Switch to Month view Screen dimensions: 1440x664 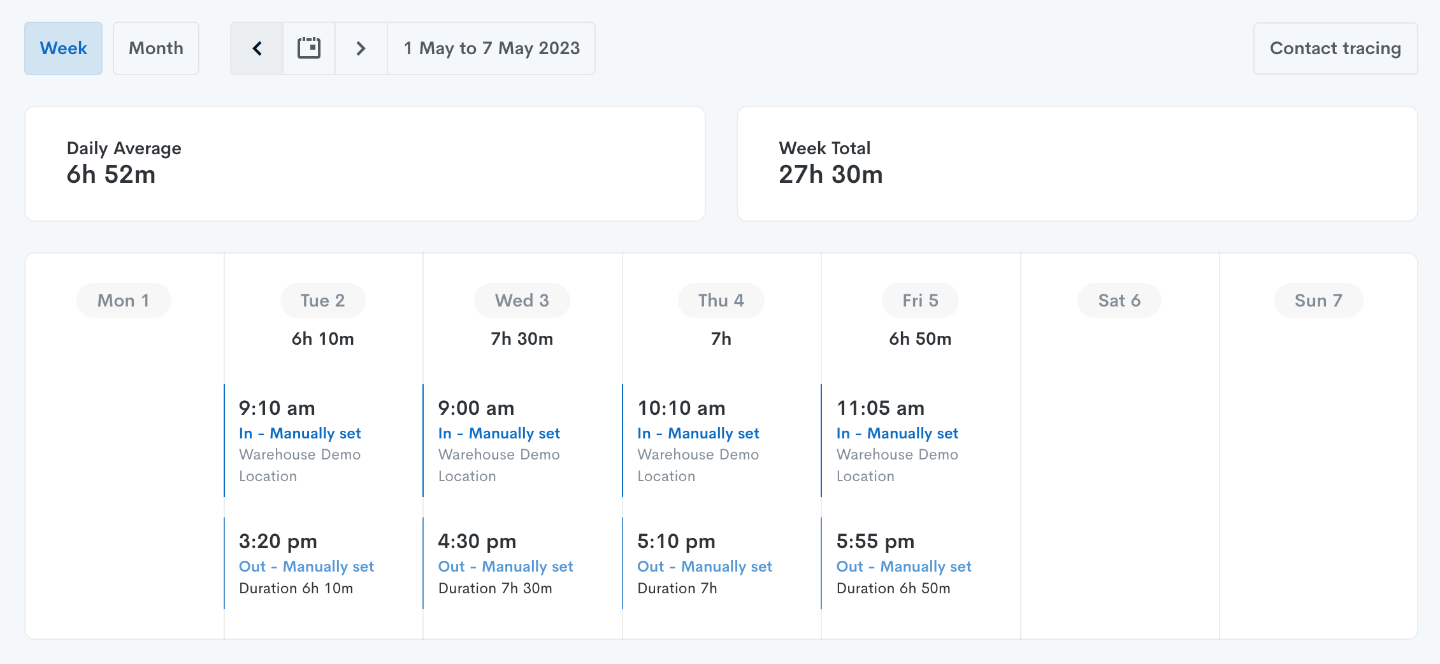(x=156, y=48)
